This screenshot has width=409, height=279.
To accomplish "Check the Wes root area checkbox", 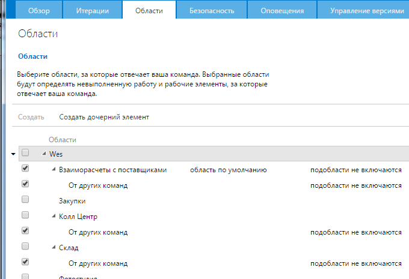I will point(25,154).
